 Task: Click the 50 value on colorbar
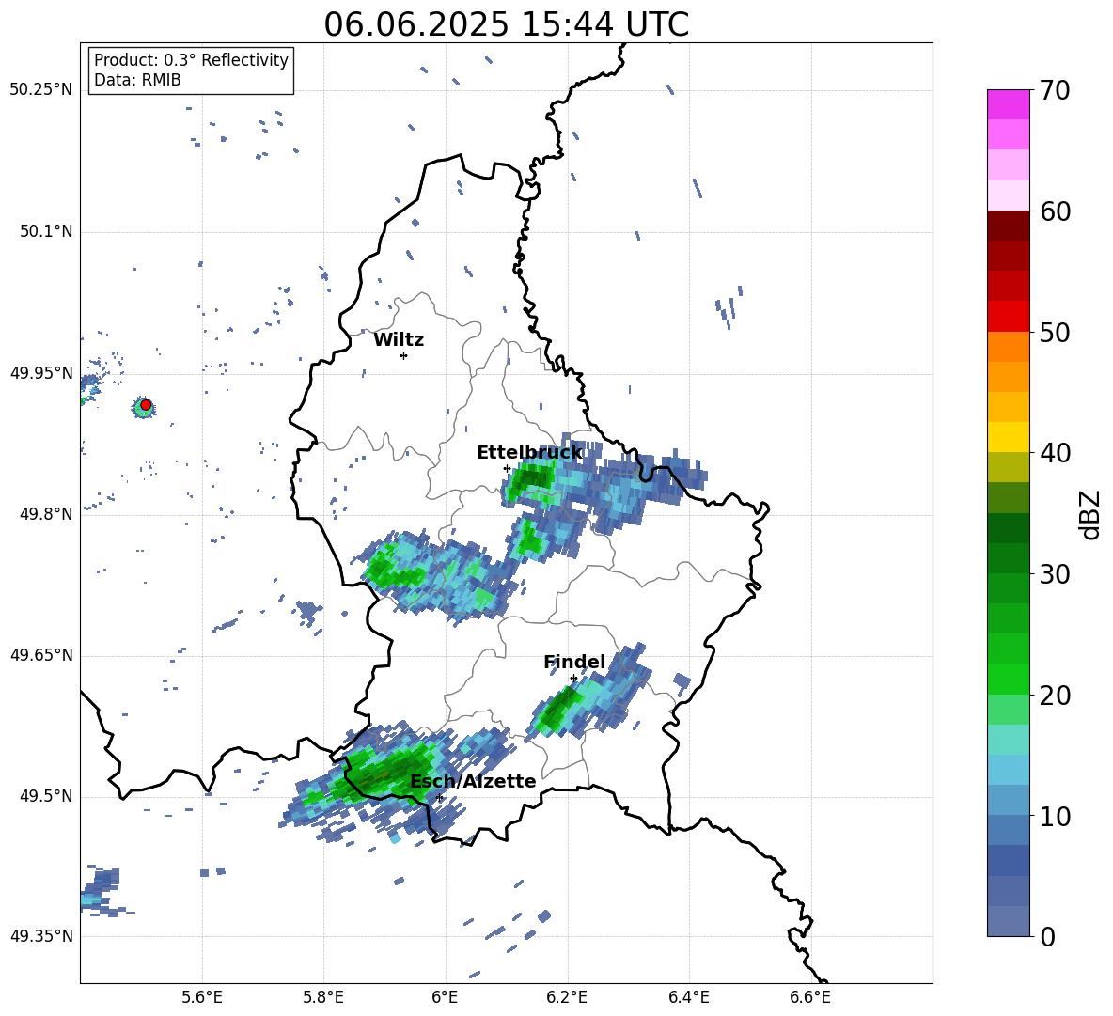point(1056,332)
